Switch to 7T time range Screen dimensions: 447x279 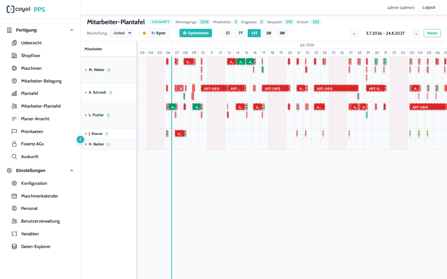pyautogui.click(x=241, y=33)
